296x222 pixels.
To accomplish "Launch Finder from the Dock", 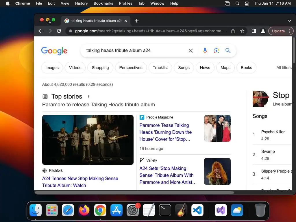I will (x=36, y=210).
